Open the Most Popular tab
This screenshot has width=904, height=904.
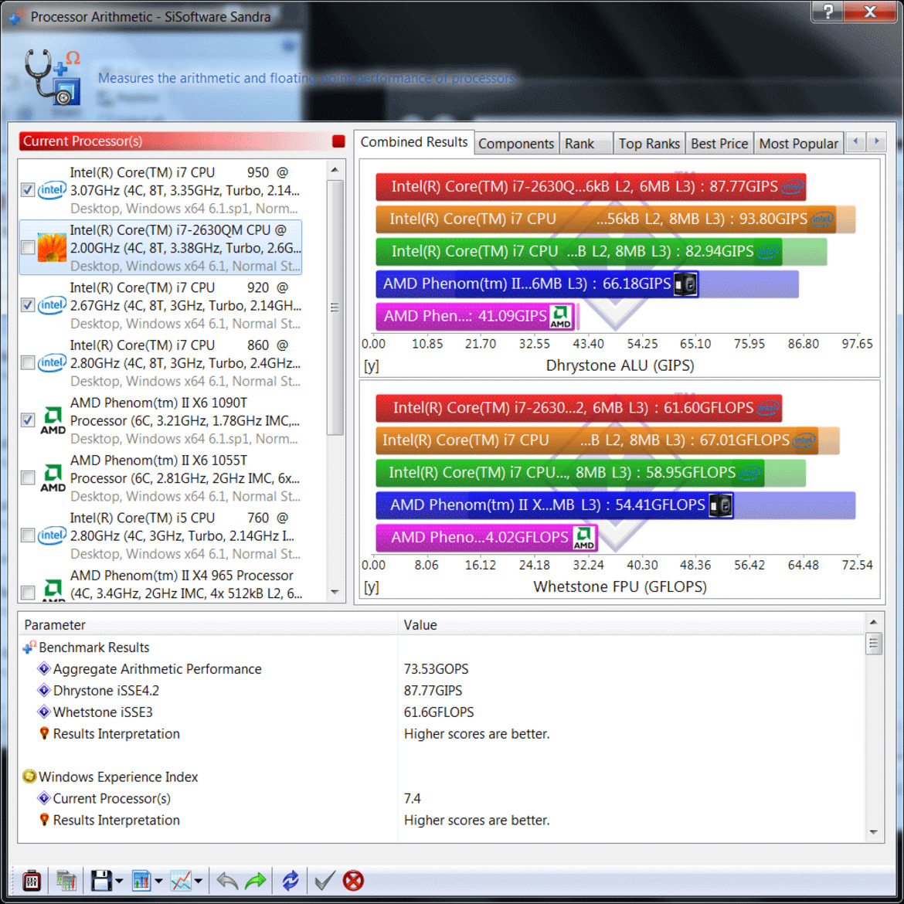pos(798,144)
